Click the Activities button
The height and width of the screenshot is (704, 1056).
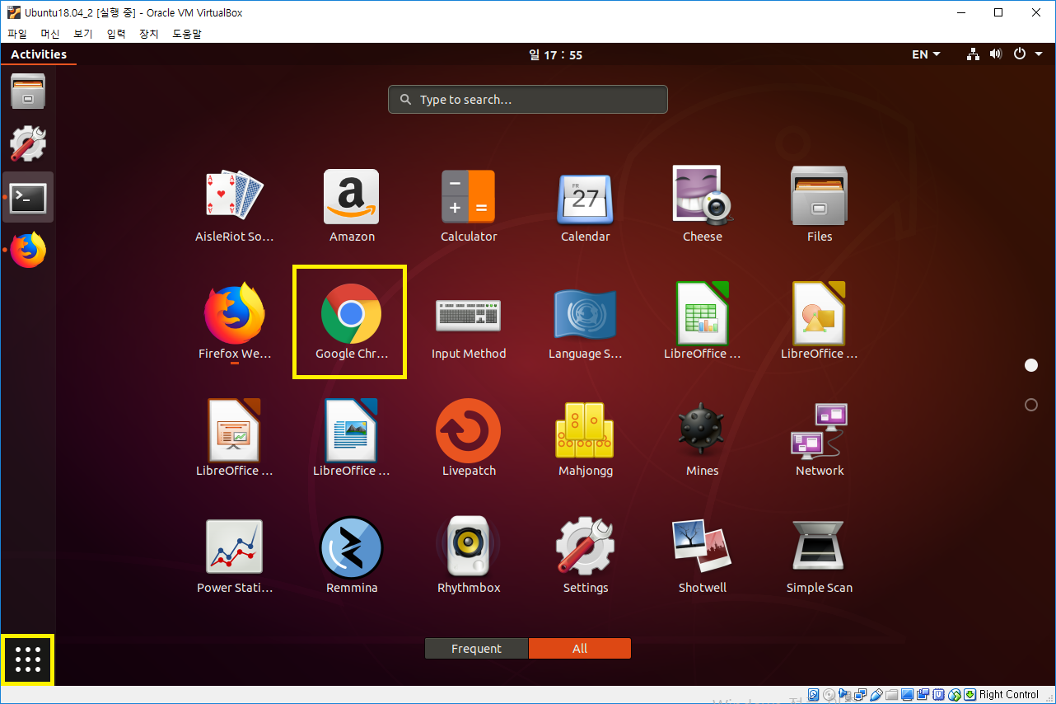click(39, 54)
